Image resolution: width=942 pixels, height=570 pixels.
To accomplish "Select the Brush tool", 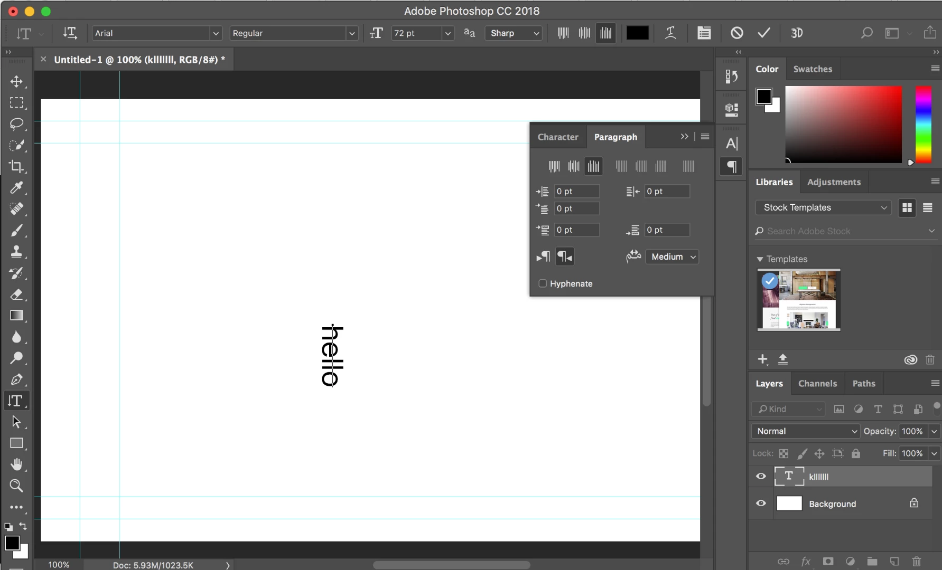I will coord(16,230).
